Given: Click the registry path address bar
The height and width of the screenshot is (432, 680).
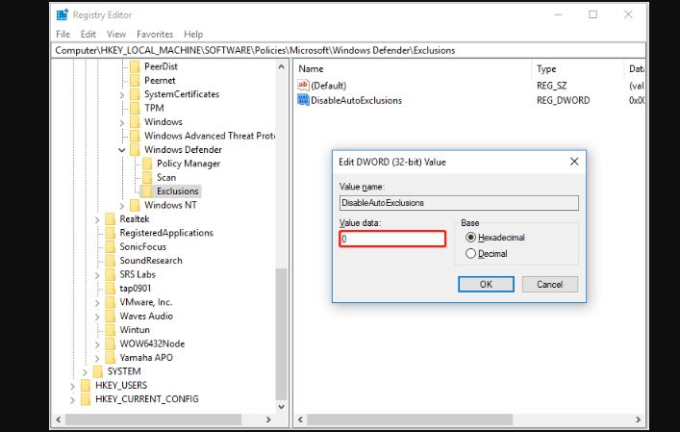Looking at the screenshot, I should point(348,50).
